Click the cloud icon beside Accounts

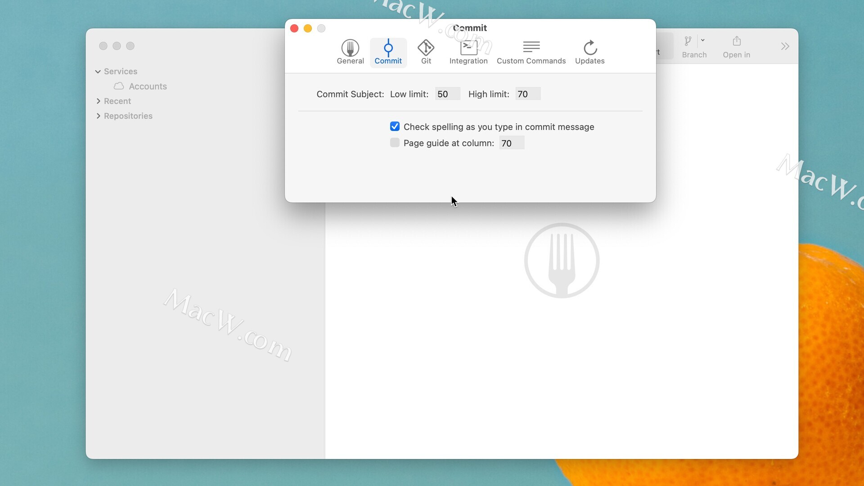119,86
